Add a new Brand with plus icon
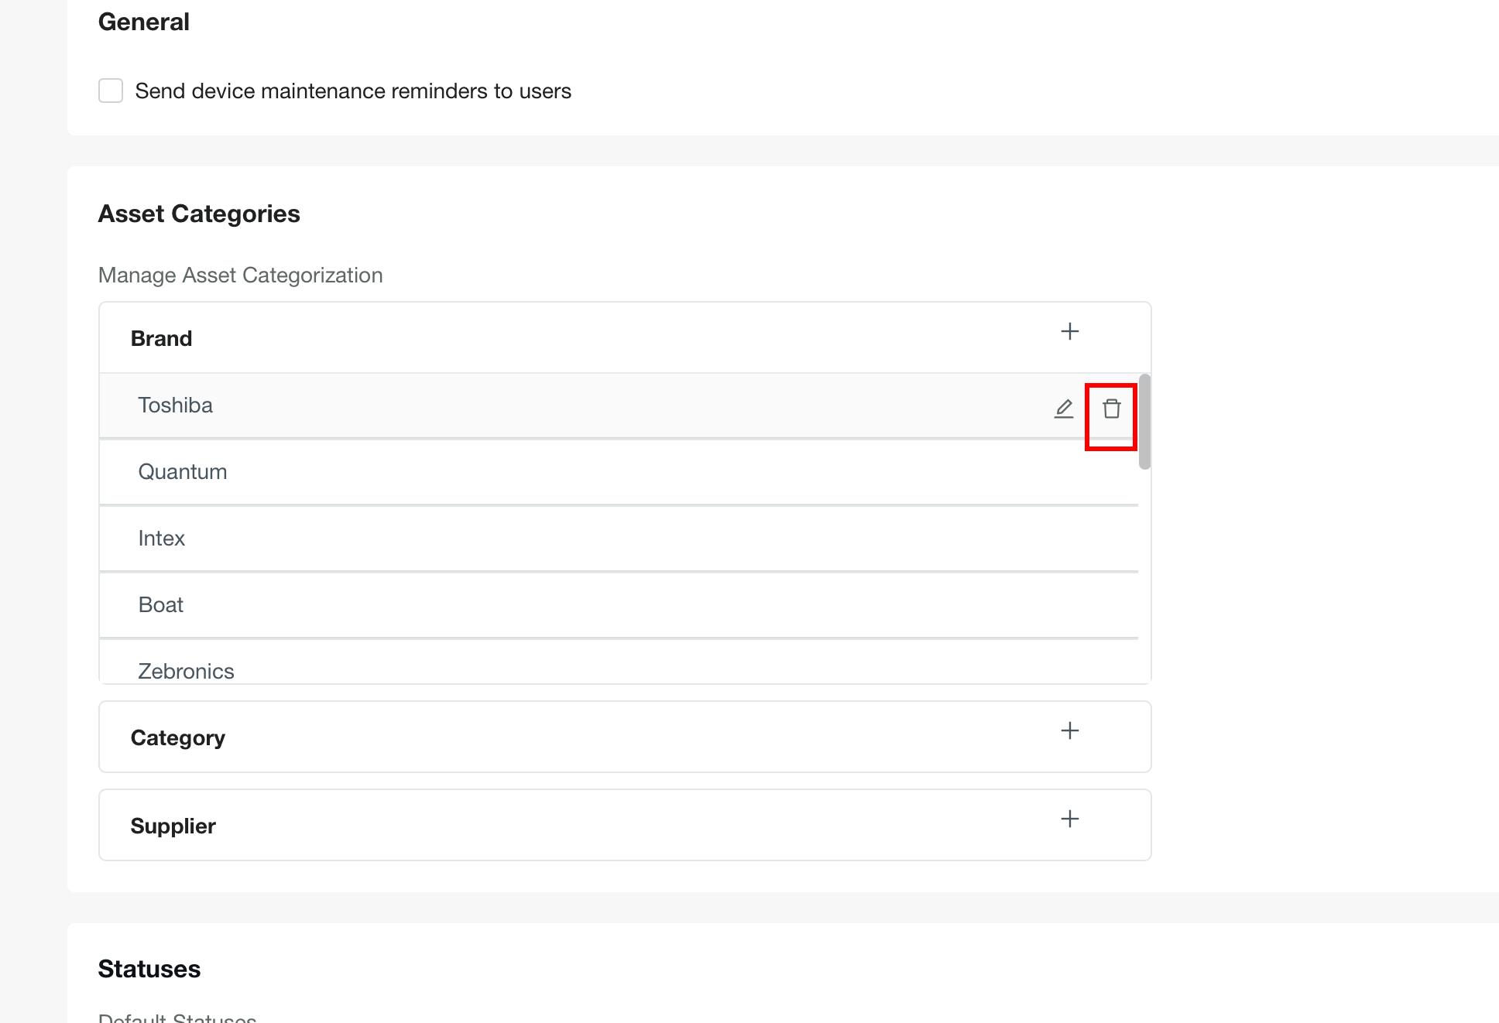Screen dimensions: 1499x1023 [x=1069, y=332]
